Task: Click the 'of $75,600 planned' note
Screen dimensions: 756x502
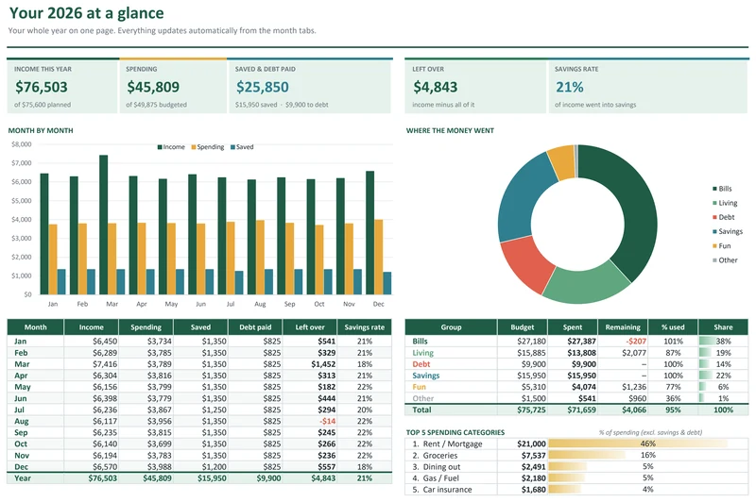Action: click(43, 105)
